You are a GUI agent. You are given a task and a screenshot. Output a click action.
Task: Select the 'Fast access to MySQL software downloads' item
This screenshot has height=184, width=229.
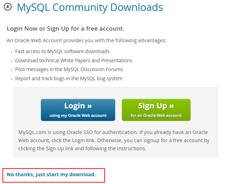62,51
